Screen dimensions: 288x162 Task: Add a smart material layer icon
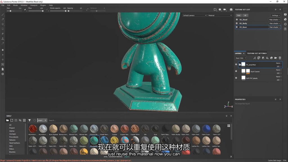pos(271,58)
